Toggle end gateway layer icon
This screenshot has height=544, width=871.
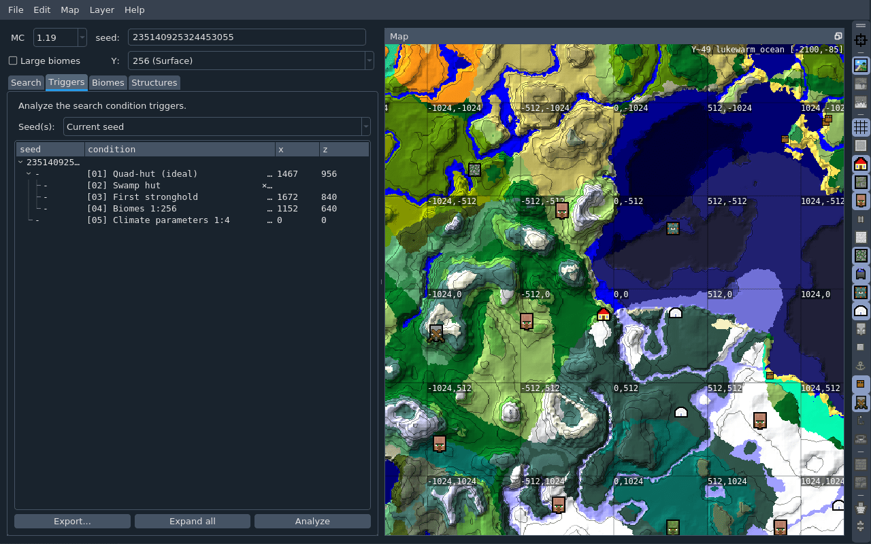tap(860, 526)
